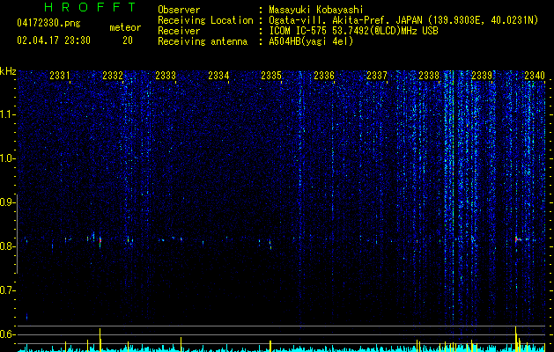Select the file name 04172330.png
This screenshot has width=554, height=352.
point(48,24)
